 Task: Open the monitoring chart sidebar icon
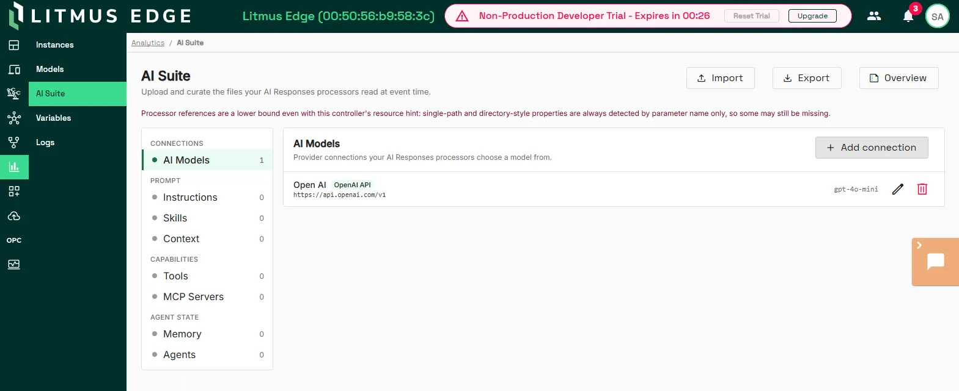click(14, 265)
